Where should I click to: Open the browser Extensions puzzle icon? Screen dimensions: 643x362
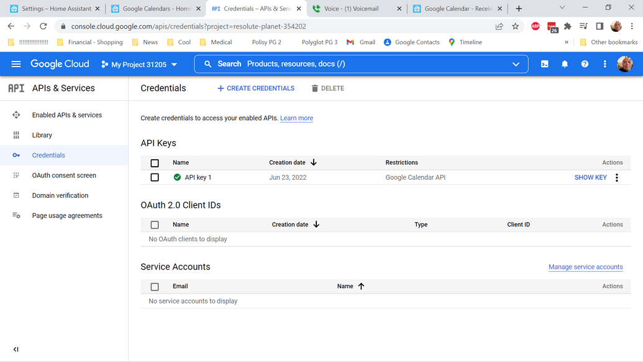[568, 26]
